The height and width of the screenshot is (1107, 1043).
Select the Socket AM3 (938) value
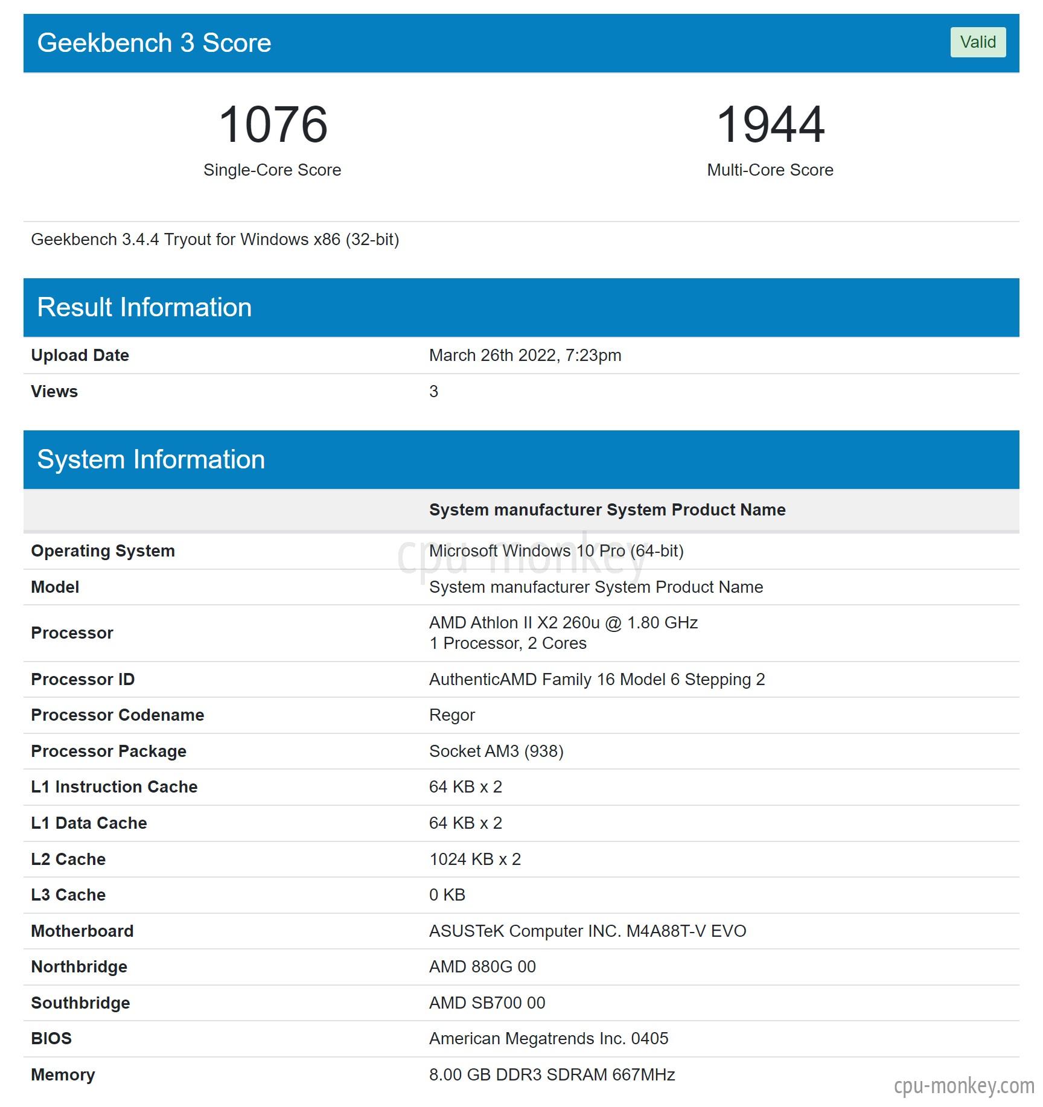click(x=496, y=751)
